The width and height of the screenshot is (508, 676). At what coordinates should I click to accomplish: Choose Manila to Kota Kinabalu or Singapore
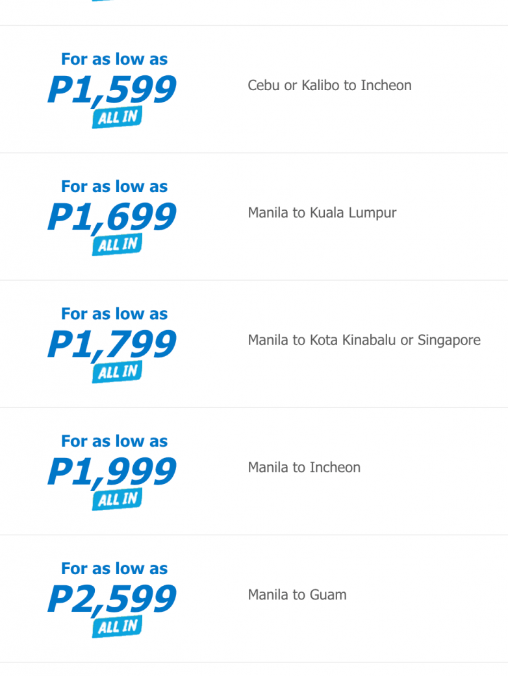coord(364,340)
